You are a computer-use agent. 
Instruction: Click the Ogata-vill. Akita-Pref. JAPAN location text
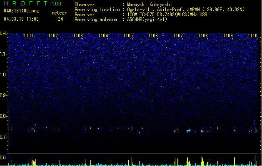[186, 10]
